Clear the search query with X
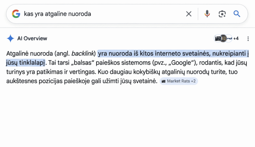The width and height of the screenshot is (255, 147). click(189, 14)
